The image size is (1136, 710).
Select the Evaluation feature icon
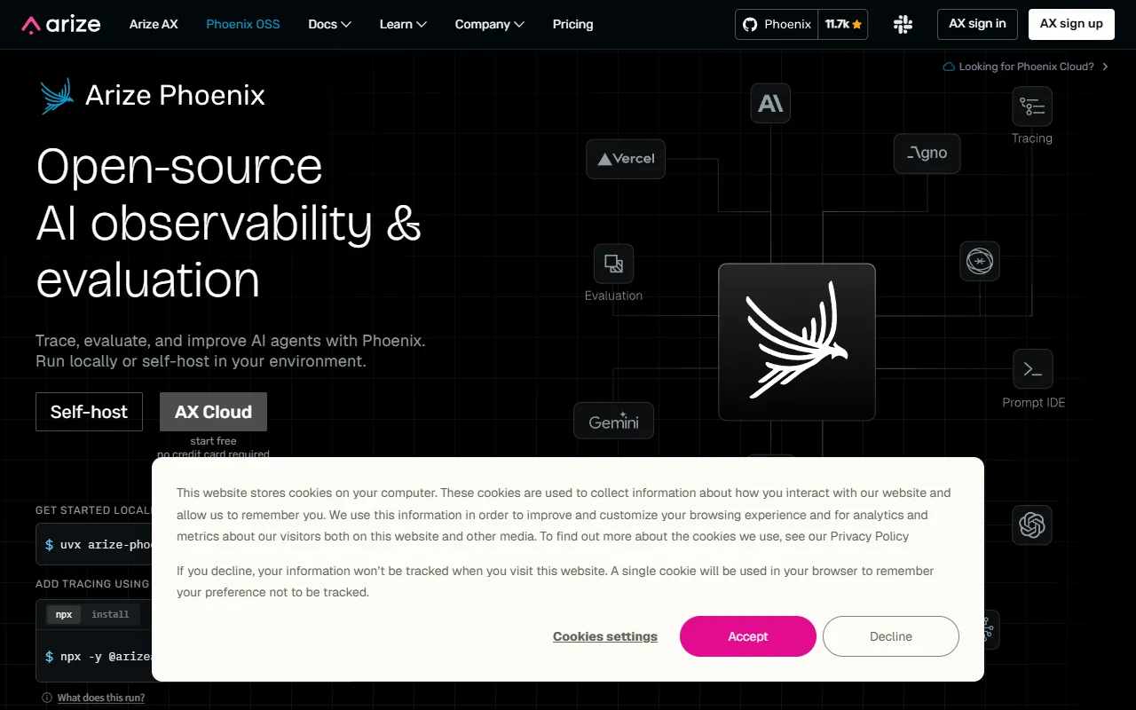(x=613, y=264)
